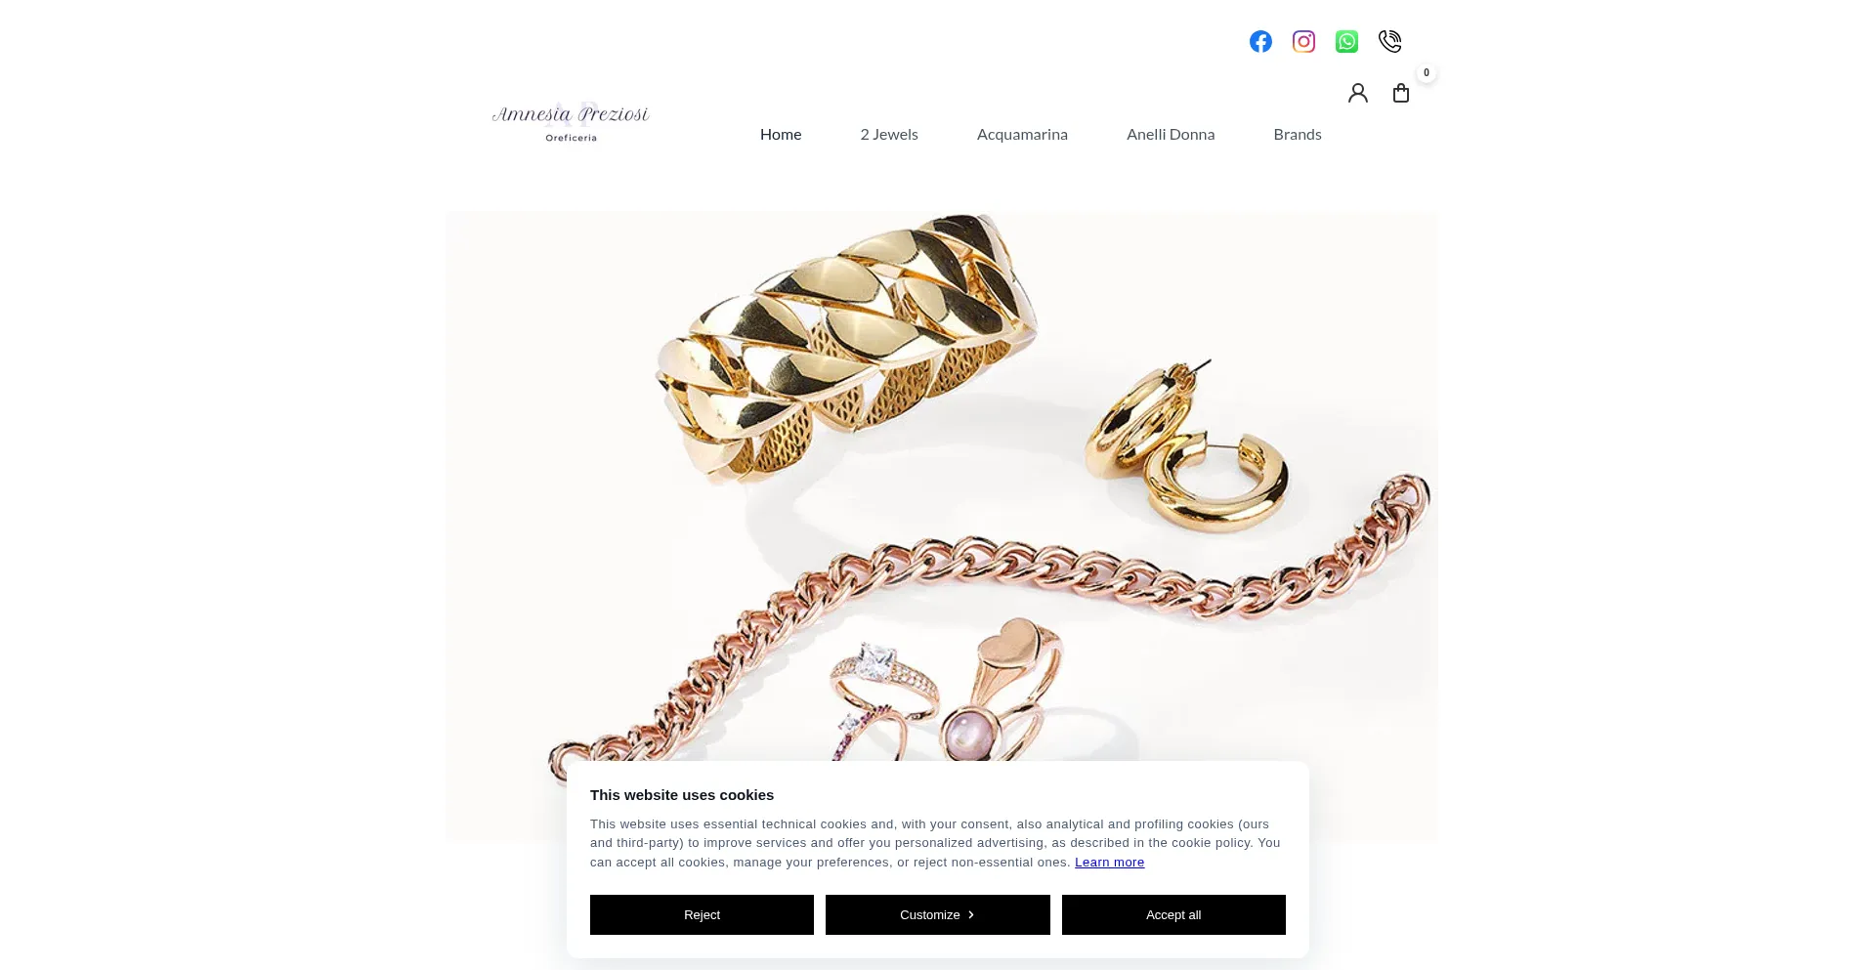Open the Acquamarina menu item

coord(1022,135)
